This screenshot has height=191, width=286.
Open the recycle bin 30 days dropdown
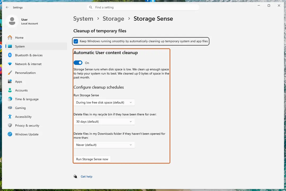point(104,122)
